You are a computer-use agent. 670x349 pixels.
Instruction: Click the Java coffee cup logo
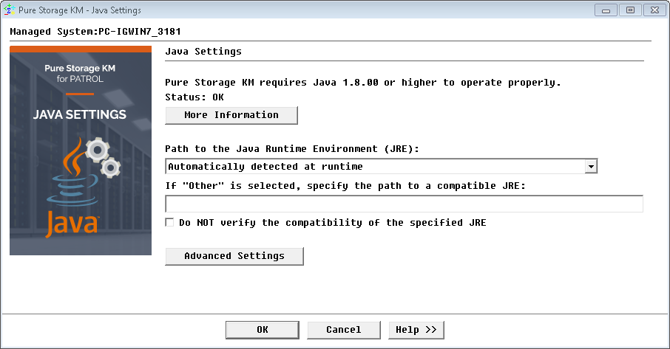[x=70, y=177]
